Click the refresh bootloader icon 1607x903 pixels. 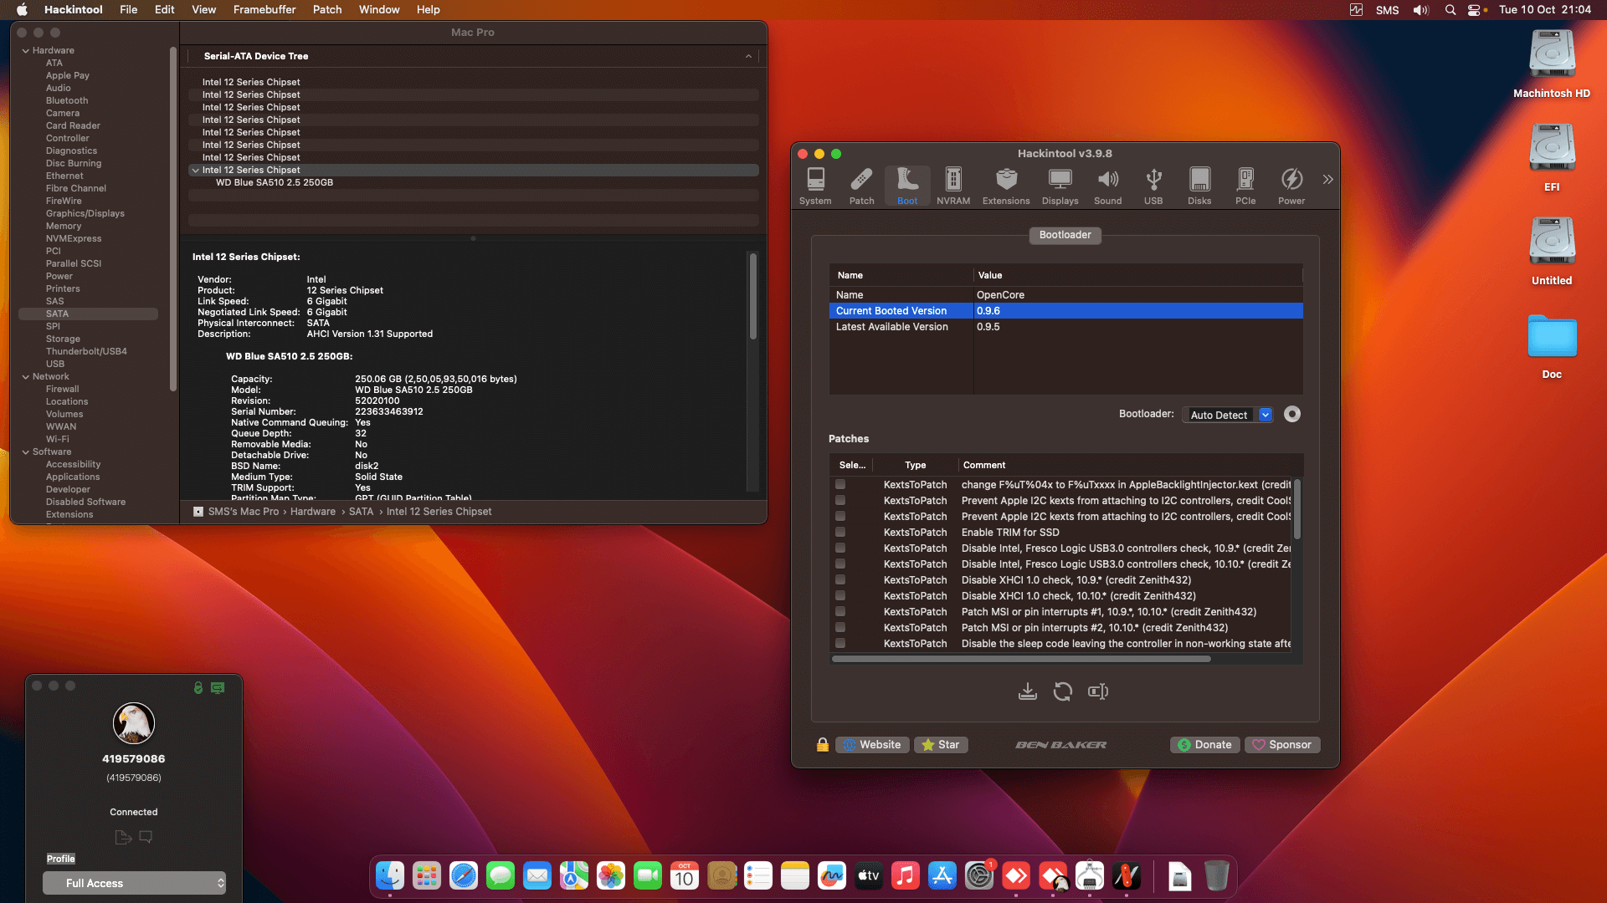[x=1063, y=691]
